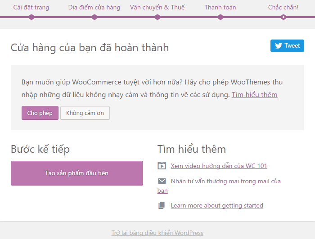
Task: Create first product via Tạo sản phẩm đầu tiên
Action: point(77,173)
